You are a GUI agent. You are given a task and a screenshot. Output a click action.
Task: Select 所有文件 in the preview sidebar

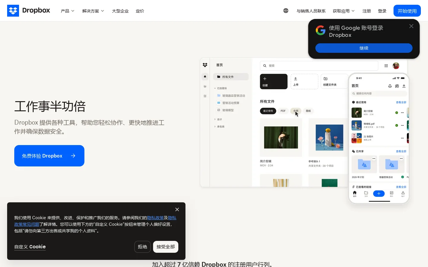tap(231, 77)
